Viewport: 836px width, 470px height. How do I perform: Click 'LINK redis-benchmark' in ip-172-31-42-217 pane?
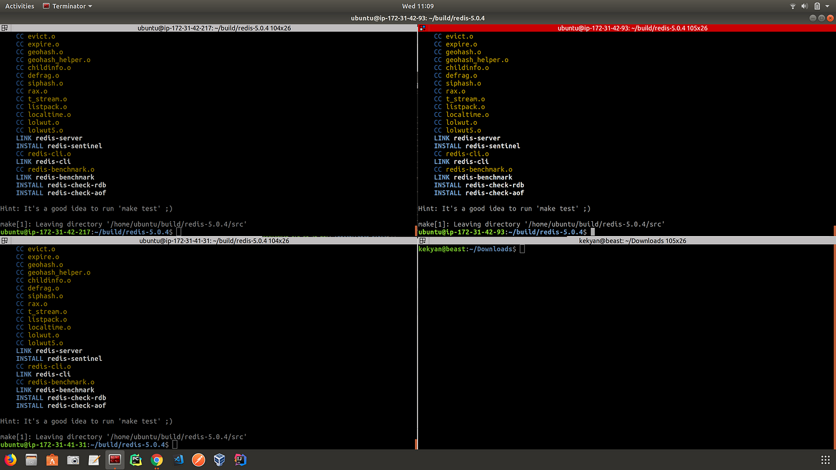coord(55,177)
